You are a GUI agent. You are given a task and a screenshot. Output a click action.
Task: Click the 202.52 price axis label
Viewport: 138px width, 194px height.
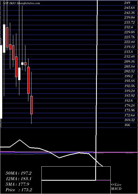click(x=129, y=71)
